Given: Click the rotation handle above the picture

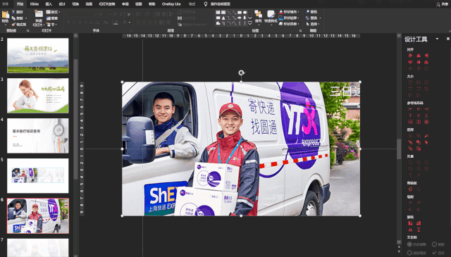Looking at the screenshot, I should (241, 73).
